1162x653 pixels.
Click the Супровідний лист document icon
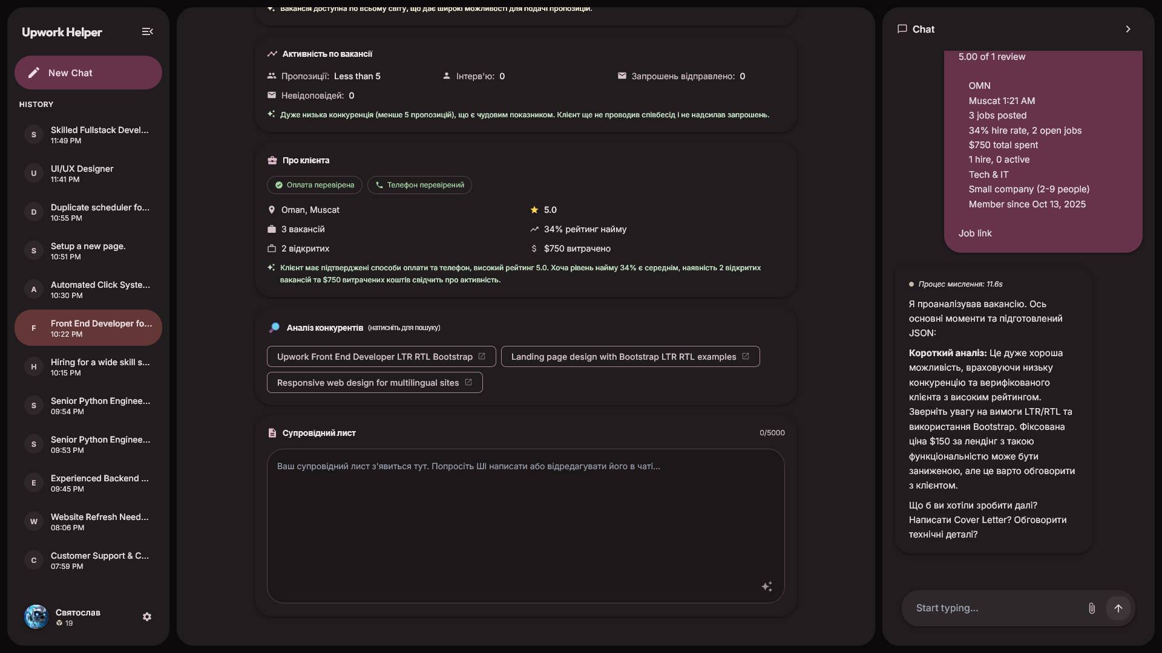click(272, 433)
